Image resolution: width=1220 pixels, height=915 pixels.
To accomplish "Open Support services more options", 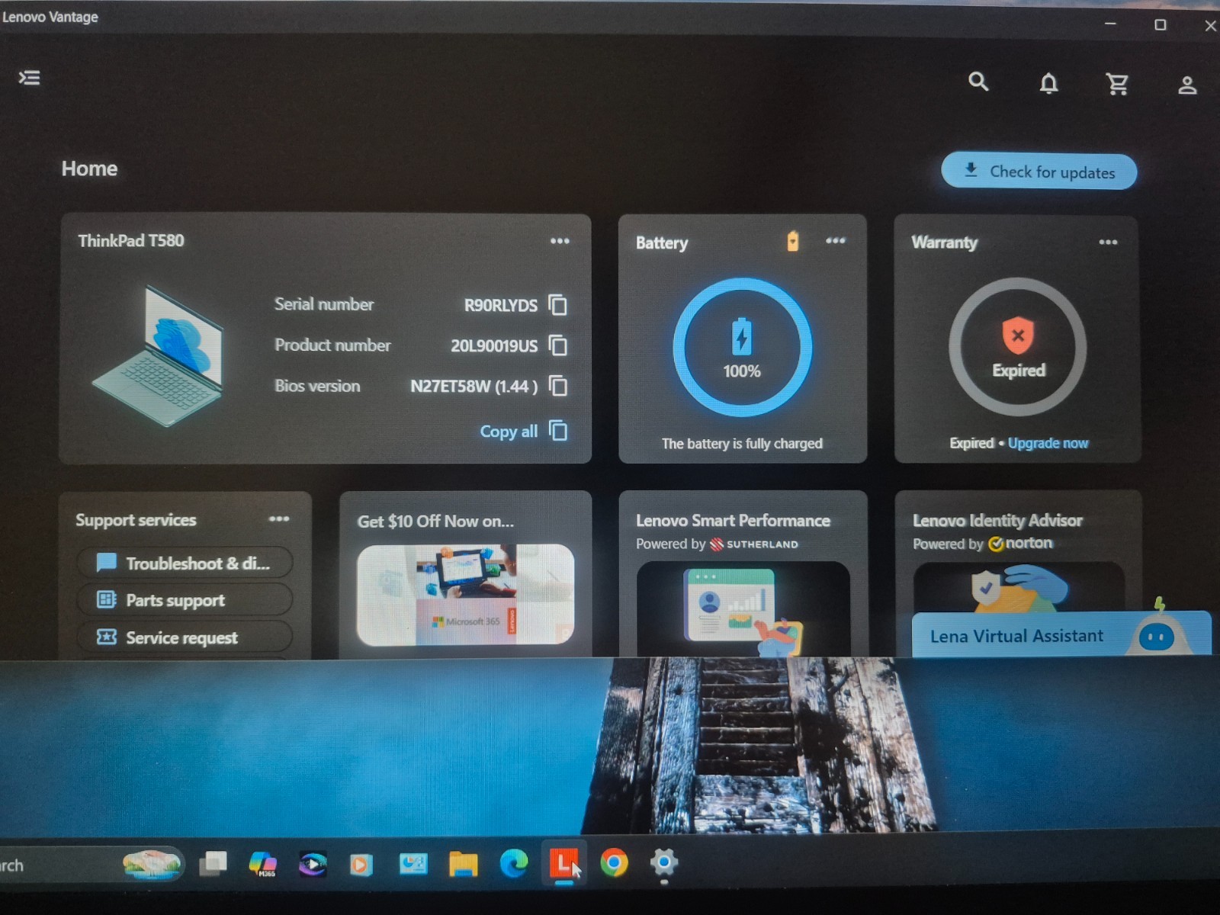I will click(x=279, y=519).
